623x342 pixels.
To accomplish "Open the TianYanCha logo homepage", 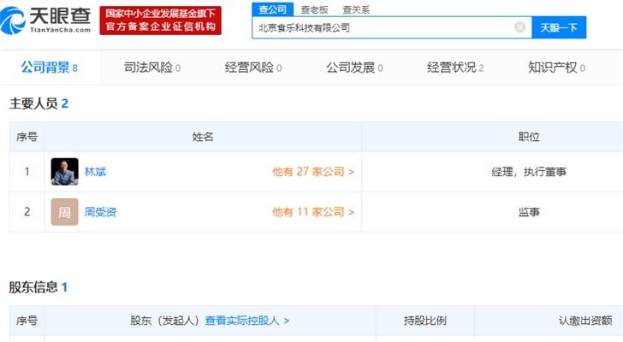I will point(45,20).
